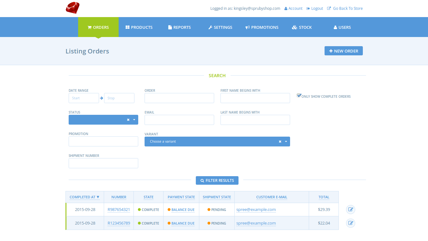Click the Spree ruby logo
The image size is (428, 241).
(72, 8)
